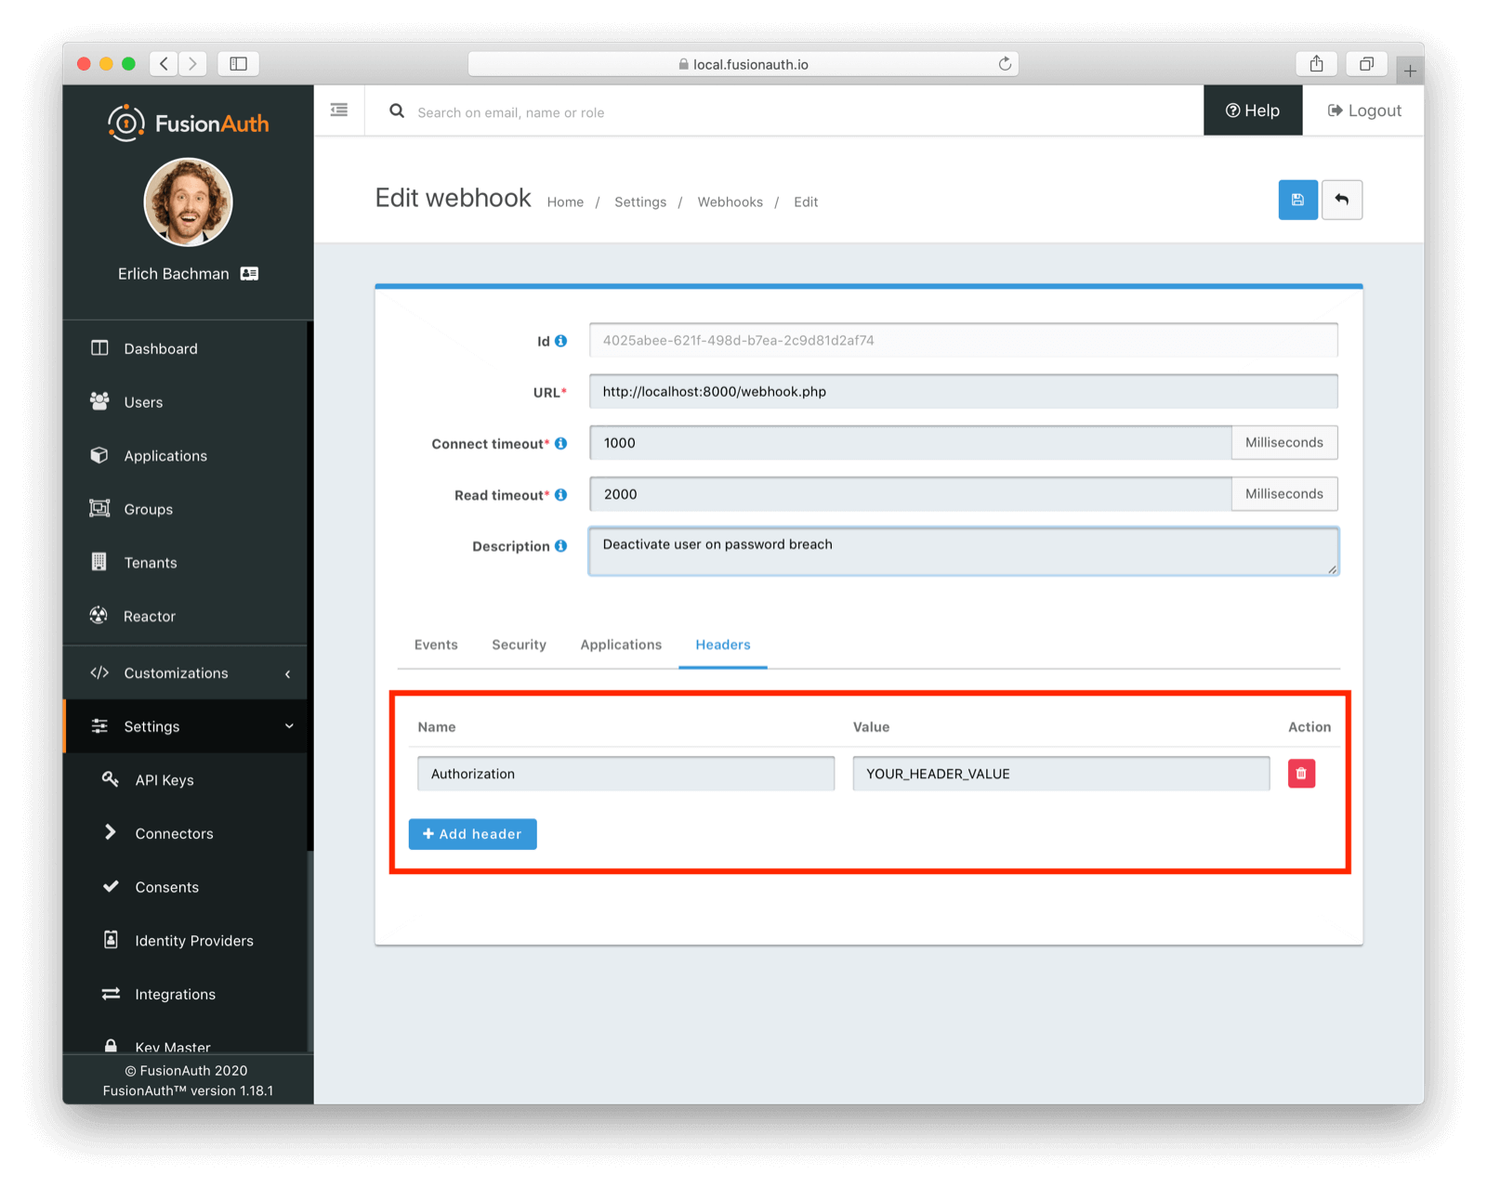Click the Erlich Bachman name text
Image resolution: width=1487 pixels, height=1187 pixels.
174,273
